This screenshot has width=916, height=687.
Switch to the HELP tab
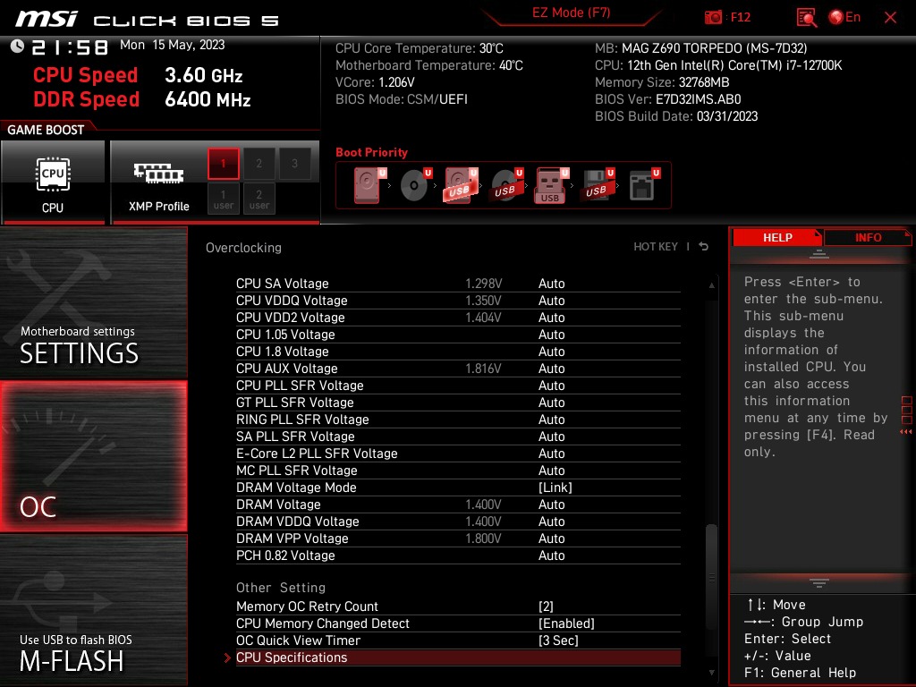coord(777,238)
